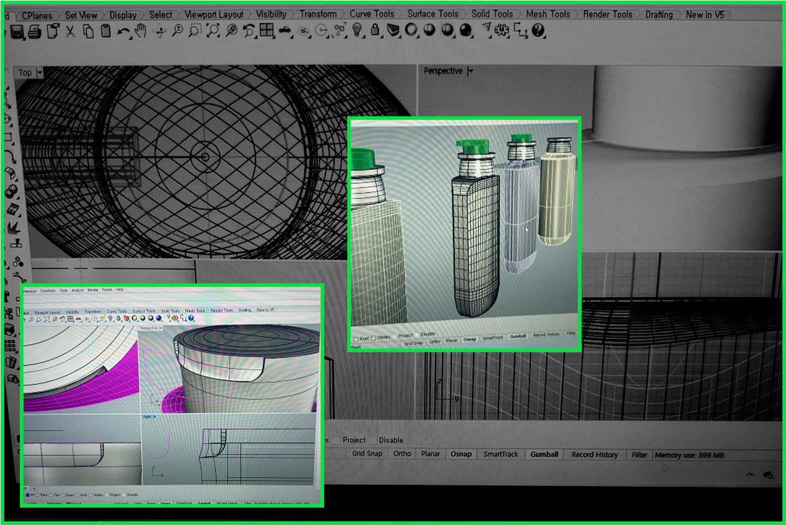Toggle Grid Snap in status bar
Viewport: 786px width, 525px height.
367,453
